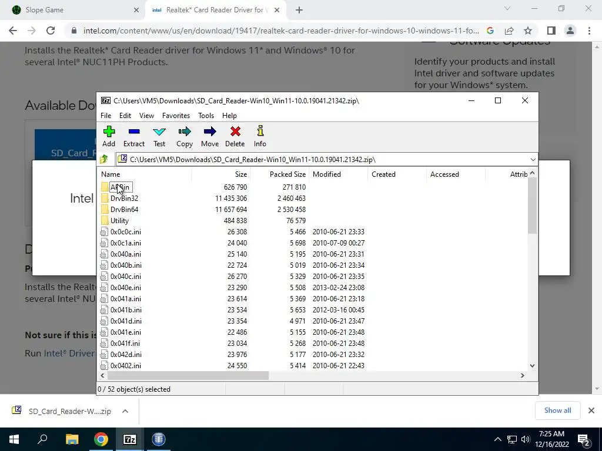Image resolution: width=602 pixels, height=451 pixels.
Task: Expand download item options chevron
Action: (x=125, y=411)
